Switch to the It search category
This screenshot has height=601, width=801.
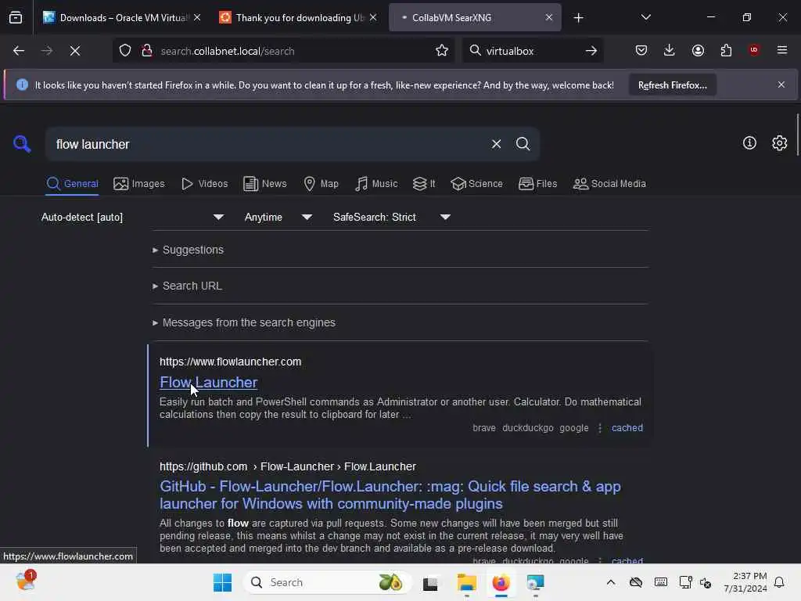click(x=424, y=183)
